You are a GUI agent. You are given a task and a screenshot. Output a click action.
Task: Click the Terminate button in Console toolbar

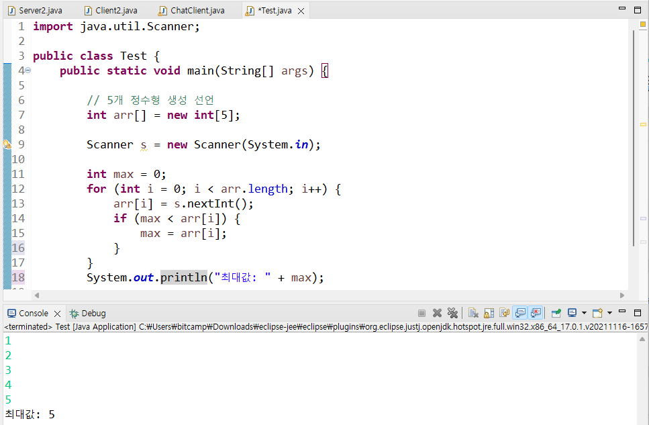pyautogui.click(x=421, y=313)
